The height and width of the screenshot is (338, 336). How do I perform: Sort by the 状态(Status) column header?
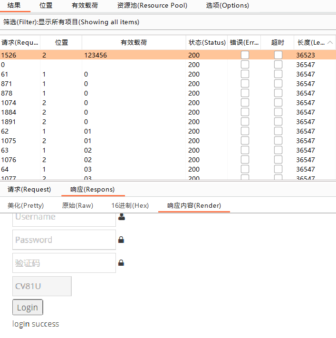[207, 42]
